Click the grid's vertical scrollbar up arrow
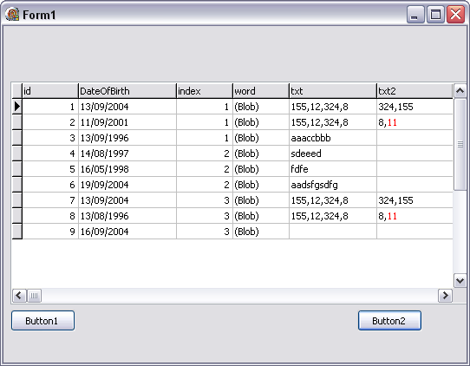Viewport: 470px width, 366px height. coord(460,91)
